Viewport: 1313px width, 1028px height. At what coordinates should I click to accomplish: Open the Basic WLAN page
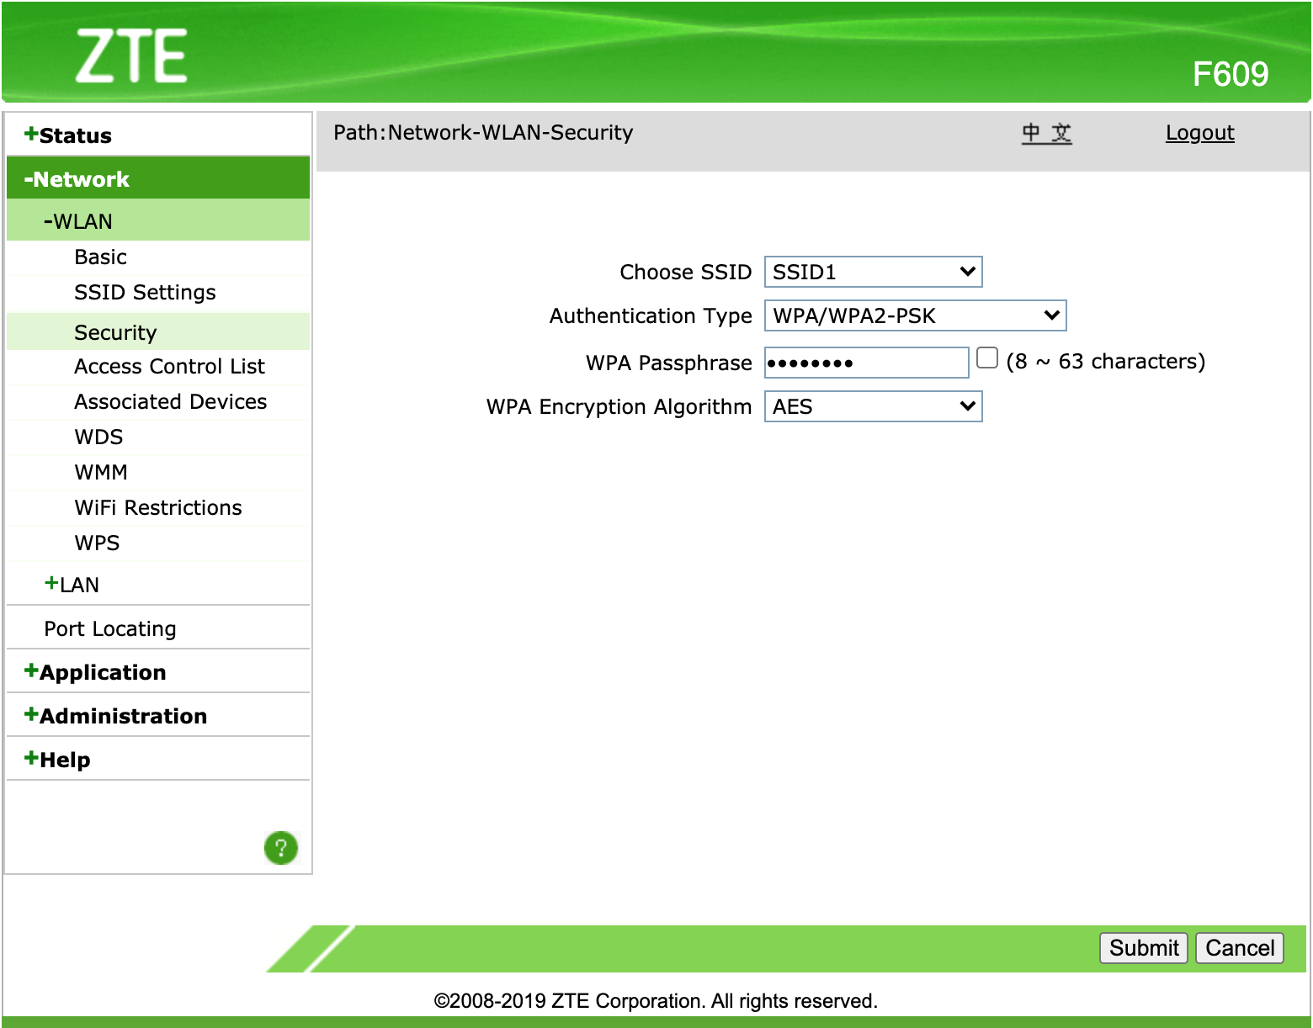[x=100, y=257]
